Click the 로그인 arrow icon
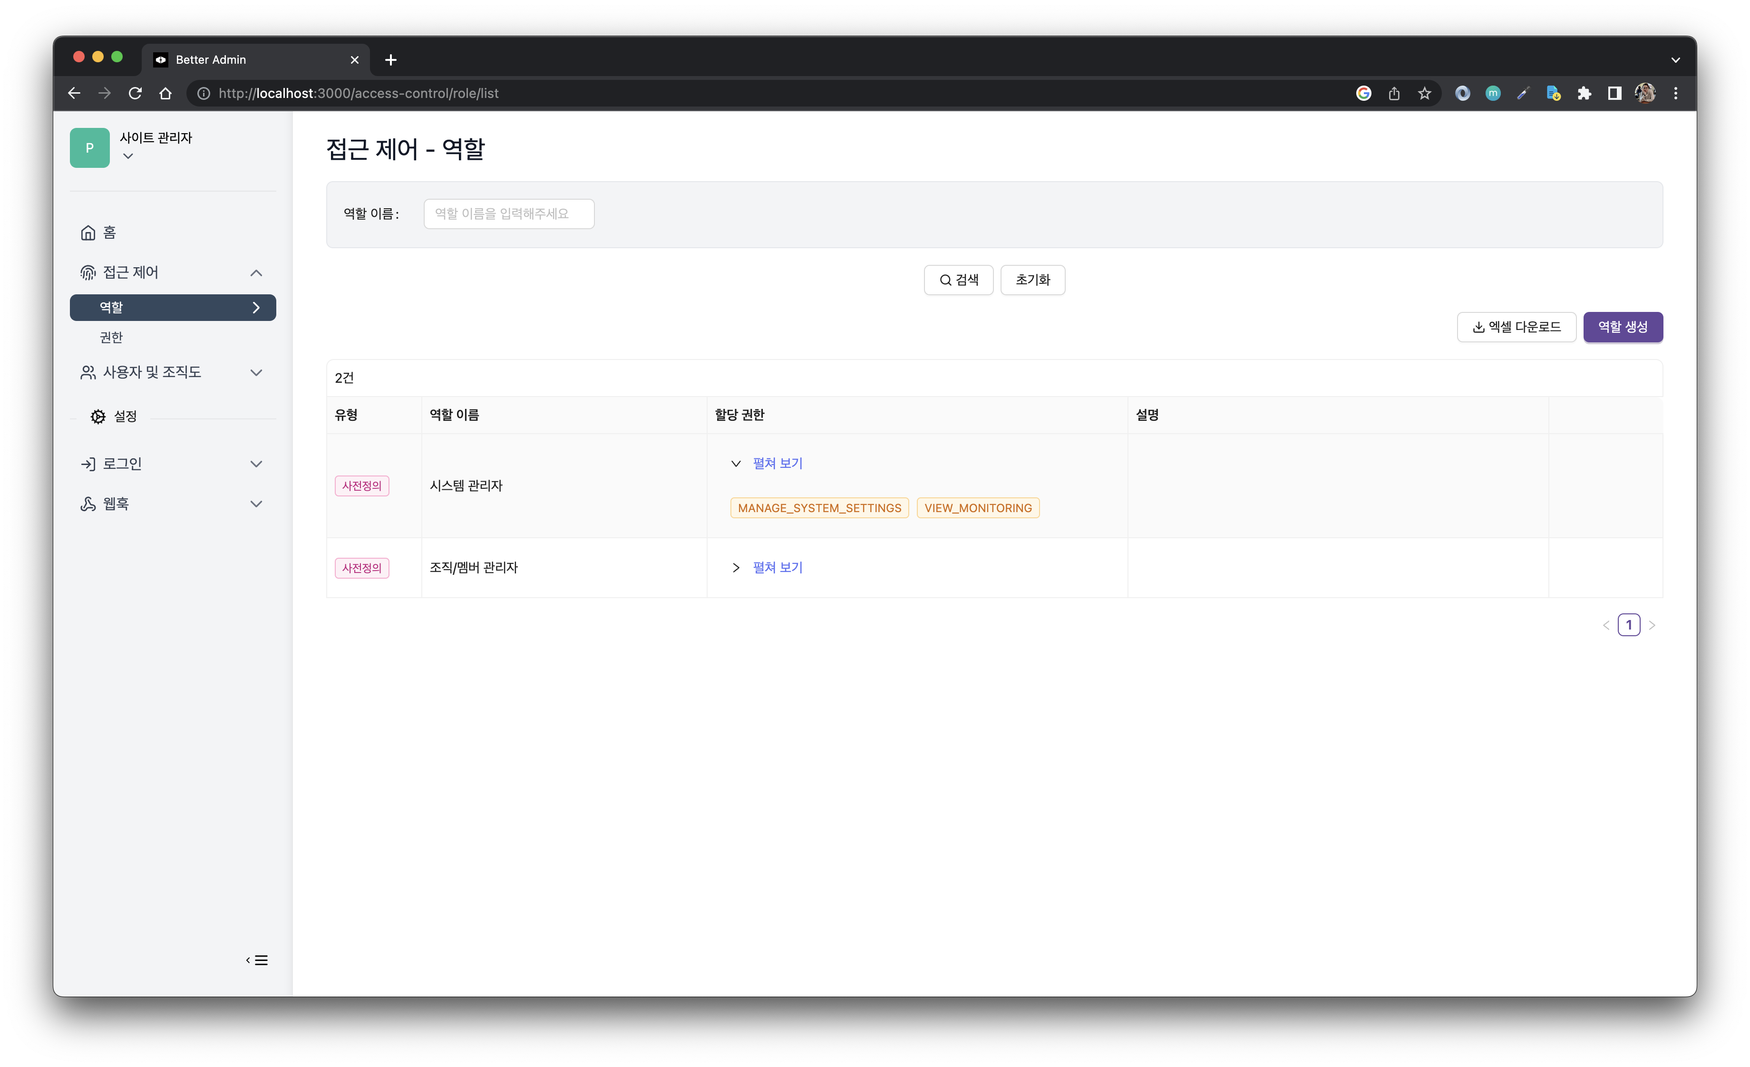Image resolution: width=1750 pixels, height=1067 pixels. (88, 464)
